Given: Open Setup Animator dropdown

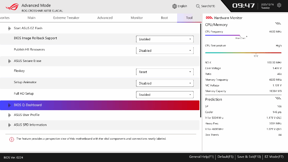Looking at the screenshot, I should pos(165,83).
